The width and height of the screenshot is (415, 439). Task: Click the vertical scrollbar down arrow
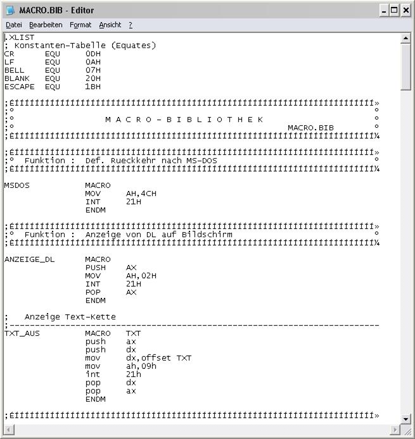tap(406, 419)
